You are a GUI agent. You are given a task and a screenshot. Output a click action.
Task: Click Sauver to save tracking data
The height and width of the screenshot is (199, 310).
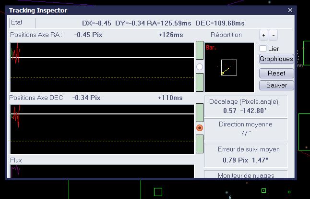click(x=276, y=85)
